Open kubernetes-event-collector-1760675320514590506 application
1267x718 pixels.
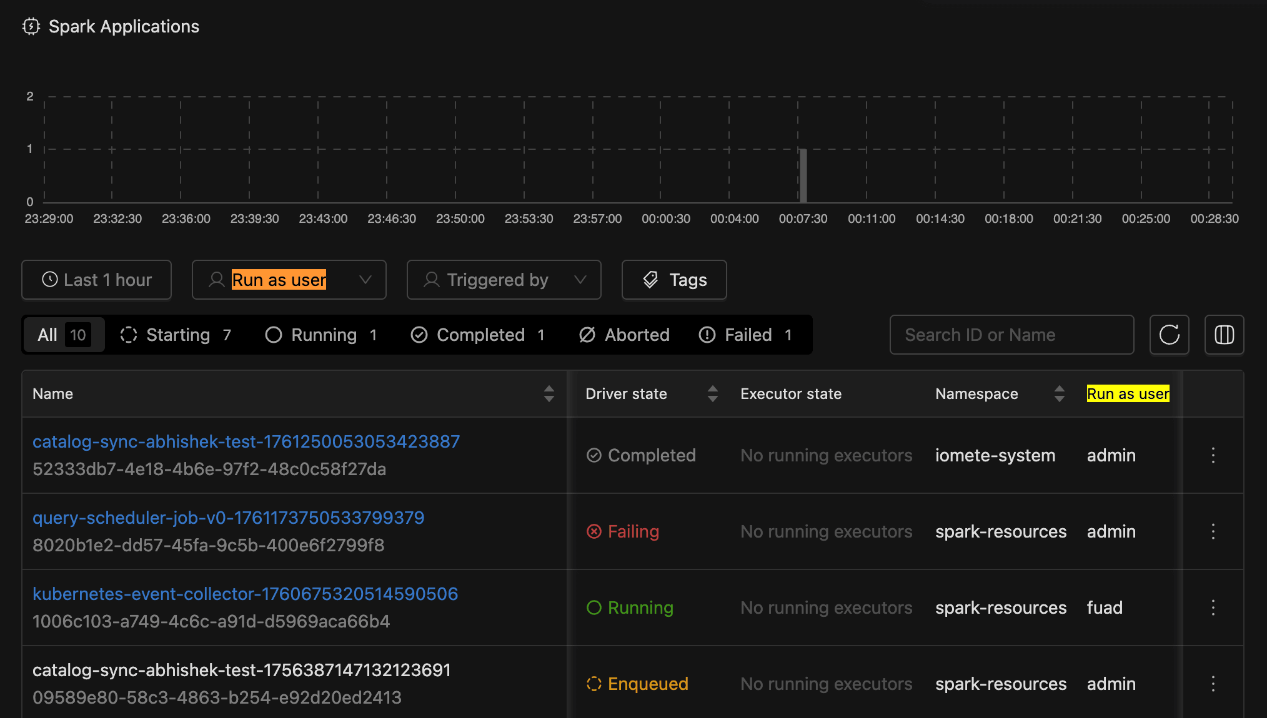(x=246, y=594)
